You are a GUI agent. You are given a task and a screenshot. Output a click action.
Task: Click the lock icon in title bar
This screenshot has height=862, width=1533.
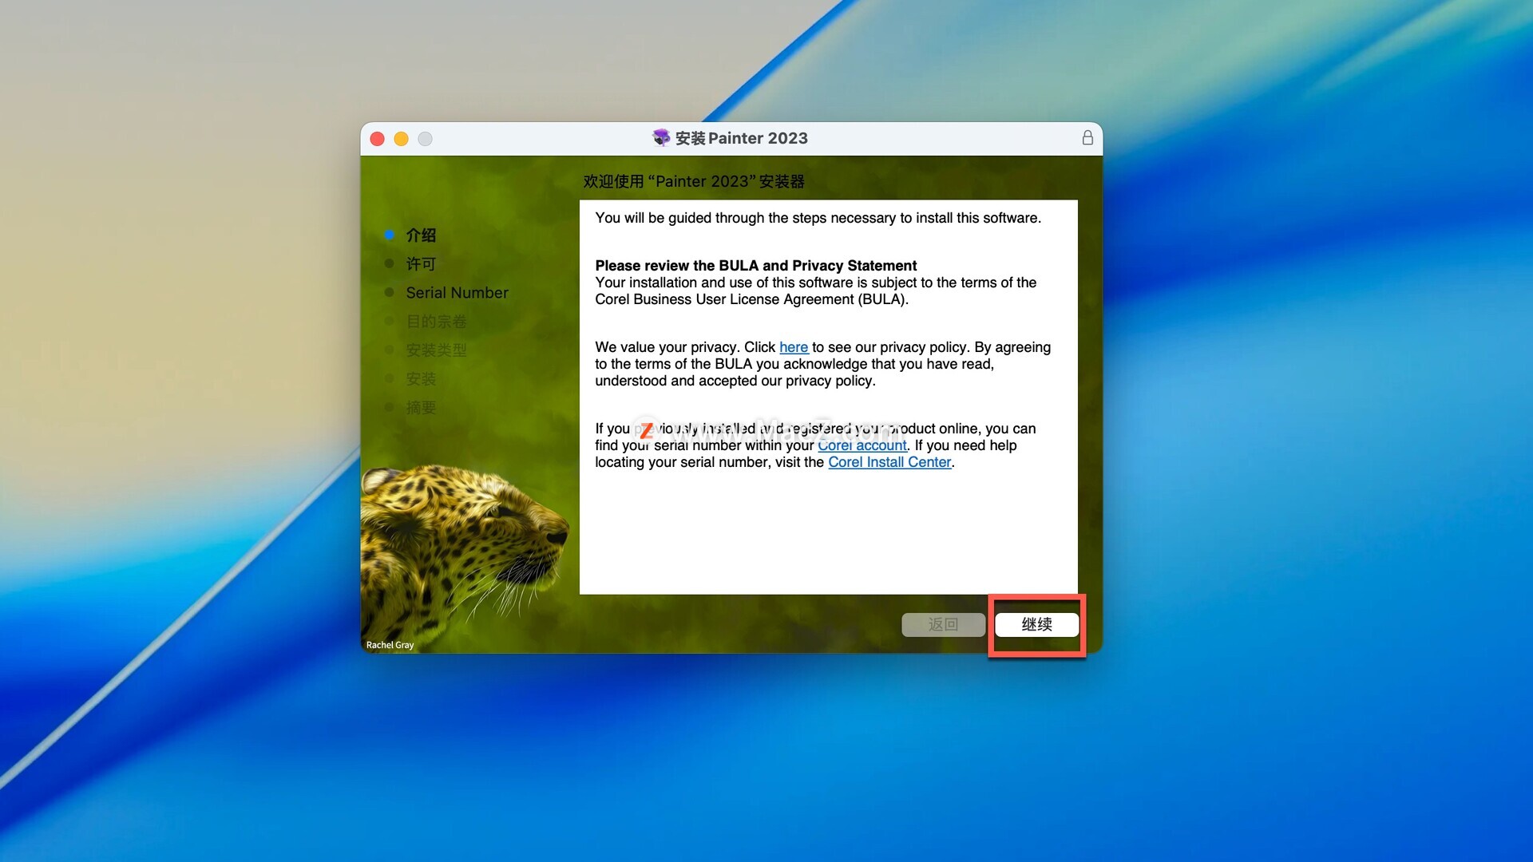pyautogui.click(x=1087, y=138)
